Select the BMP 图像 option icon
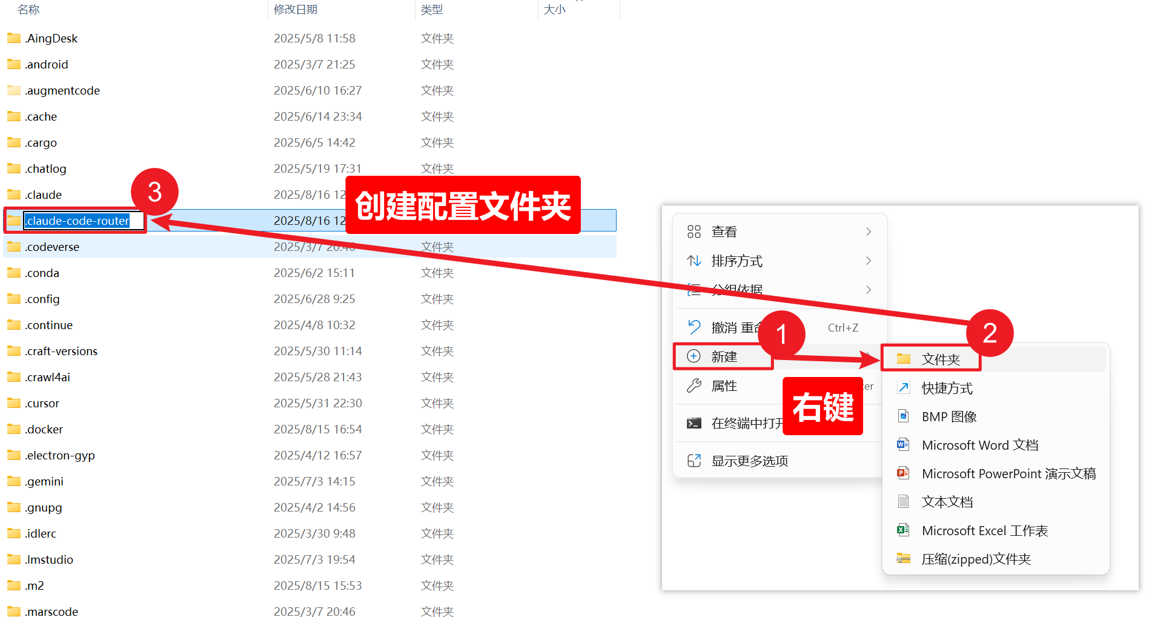1169x617 pixels. [904, 416]
